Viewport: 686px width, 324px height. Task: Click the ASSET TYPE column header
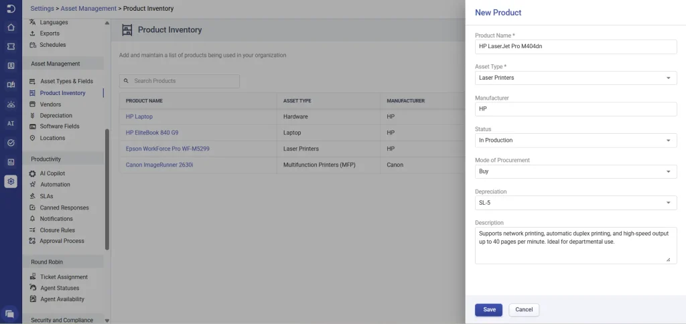click(297, 101)
